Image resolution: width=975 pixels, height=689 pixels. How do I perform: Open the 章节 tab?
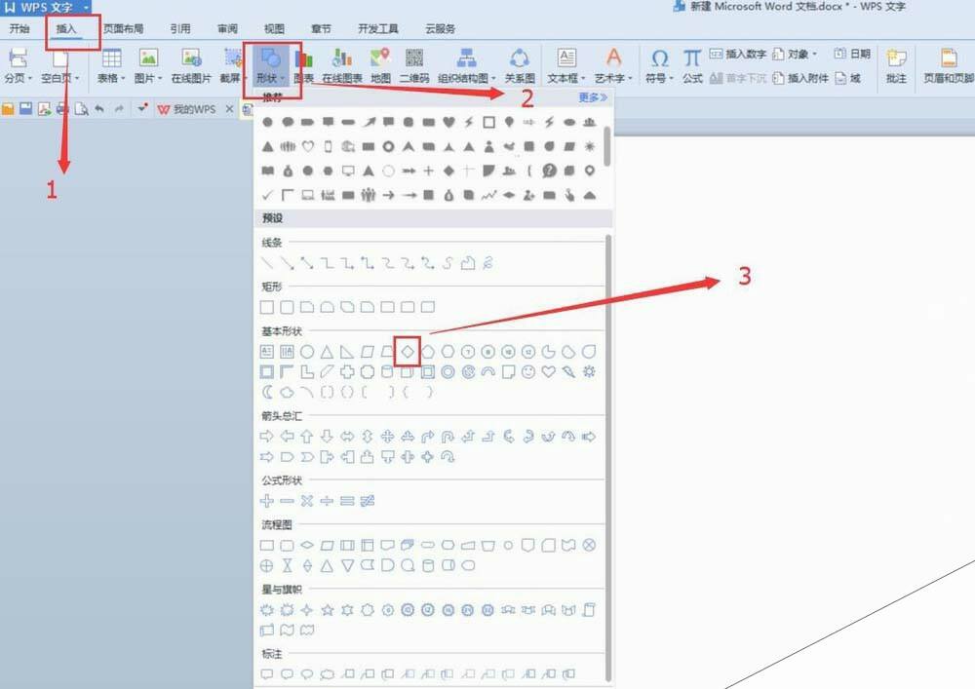(x=321, y=28)
